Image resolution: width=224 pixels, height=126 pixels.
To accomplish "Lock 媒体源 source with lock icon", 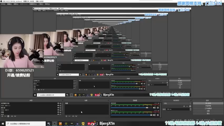I will [x=60, y=108].
